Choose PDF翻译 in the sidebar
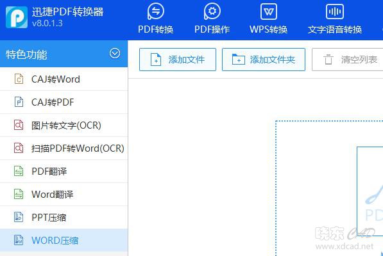The image size is (383, 256). pos(64,172)
